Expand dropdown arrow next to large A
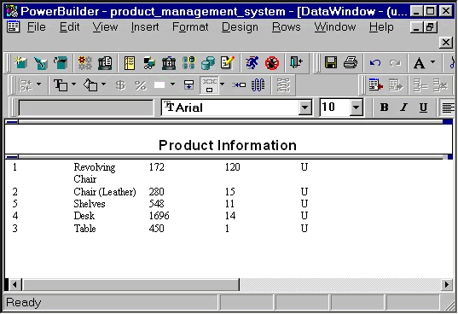The image size is (458, 314). 433,62
